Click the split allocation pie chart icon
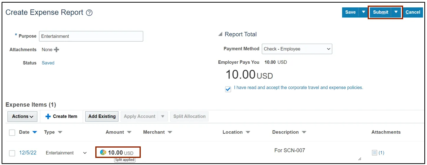Screen dimensions: 427x165 coord(103,152)
